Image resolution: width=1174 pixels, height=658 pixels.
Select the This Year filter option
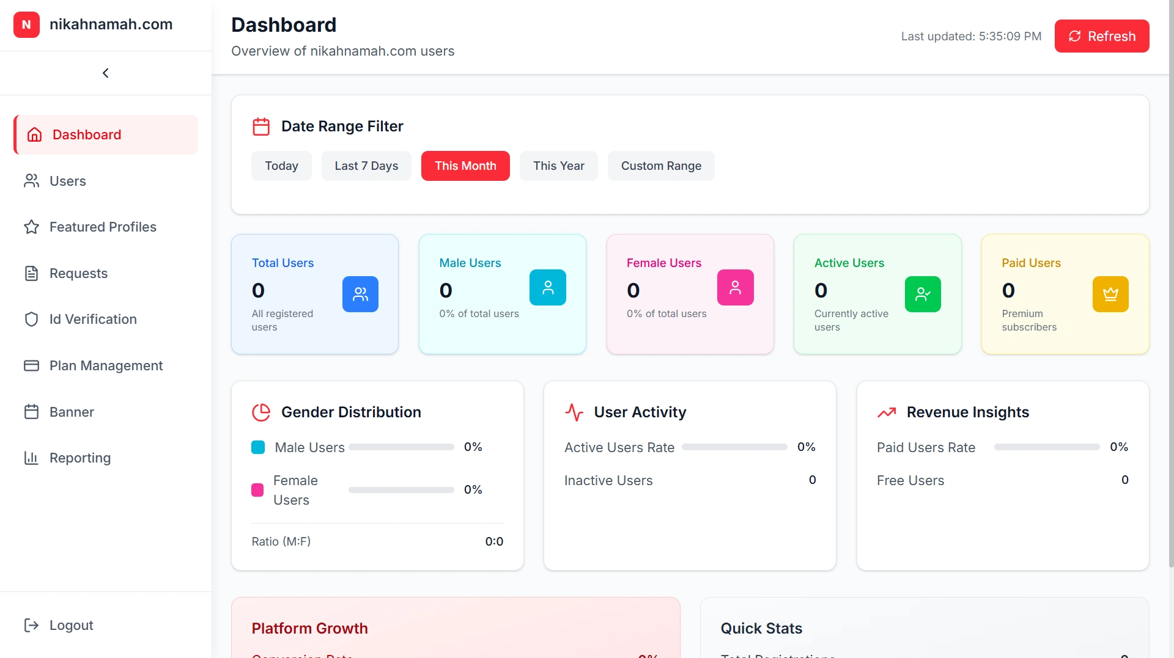click(x=558, y=166)
